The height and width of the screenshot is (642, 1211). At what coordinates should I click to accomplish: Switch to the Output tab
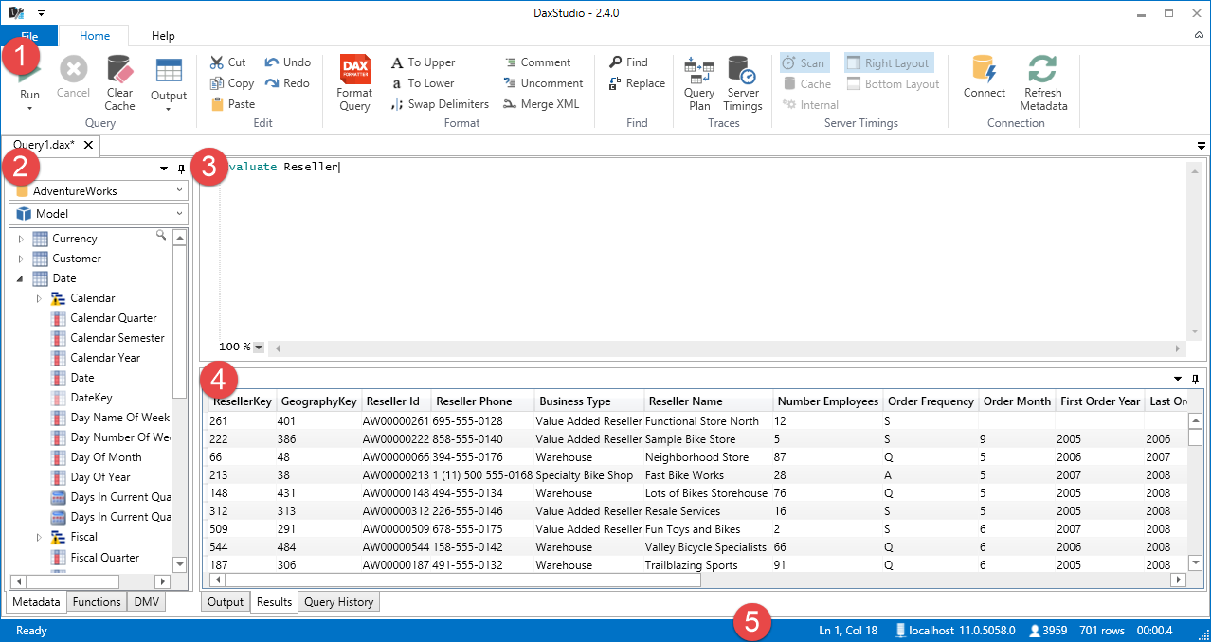[226, 602]
